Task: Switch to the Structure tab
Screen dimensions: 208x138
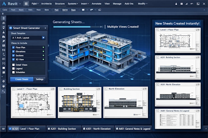Action: 60,4
